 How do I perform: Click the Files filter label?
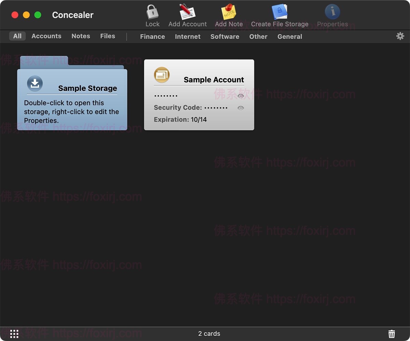107,36
